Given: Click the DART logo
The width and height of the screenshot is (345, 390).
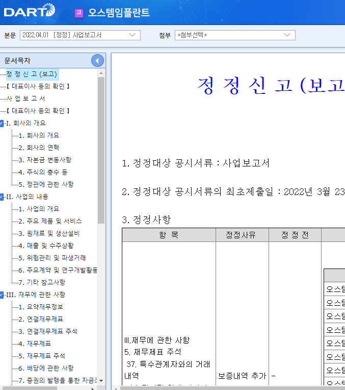Looking at the screenshot, I should pyautogui.click(x=30, y=10).
